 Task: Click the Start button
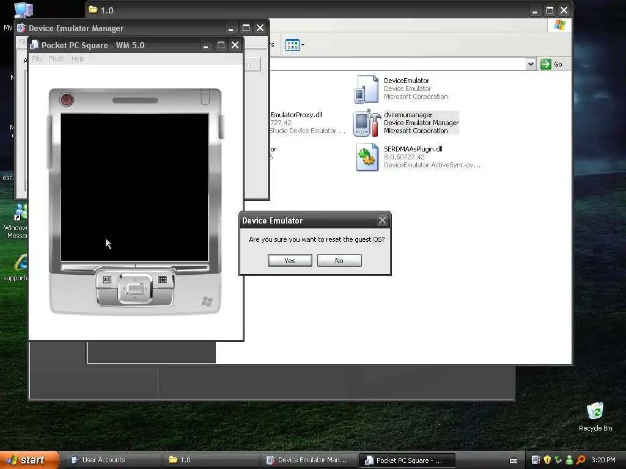coord(29,460)
